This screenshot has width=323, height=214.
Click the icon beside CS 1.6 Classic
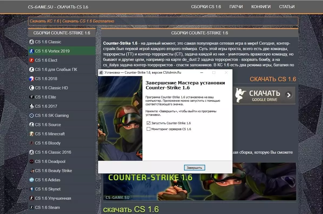(32, 42)
